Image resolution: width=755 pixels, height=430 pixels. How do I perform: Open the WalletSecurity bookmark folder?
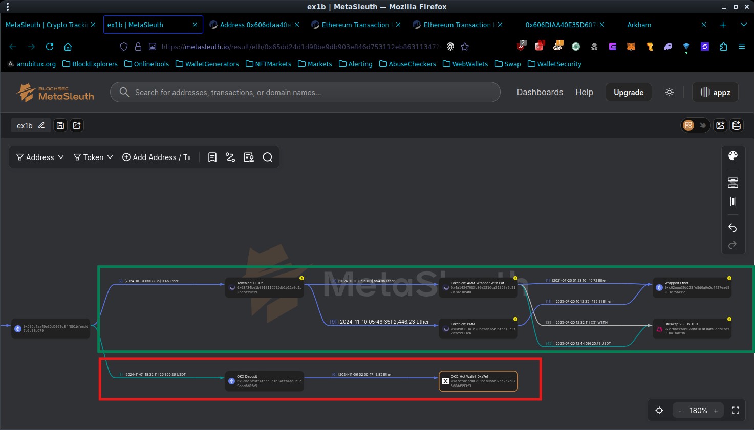[554, 64]
